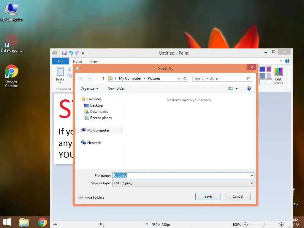Close the Save As dialog
The width and height of the screenshot is (304, 228).
coord(252,67)
